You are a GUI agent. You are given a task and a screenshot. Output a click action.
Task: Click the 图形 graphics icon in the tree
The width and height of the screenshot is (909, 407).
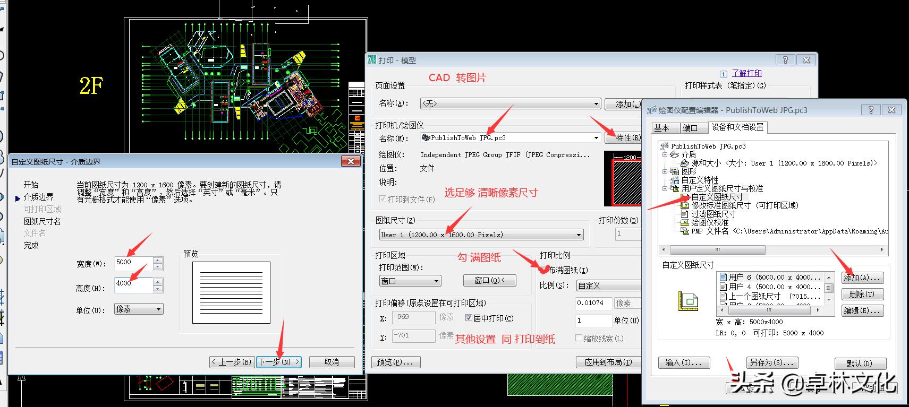click(x=675, y=171)
